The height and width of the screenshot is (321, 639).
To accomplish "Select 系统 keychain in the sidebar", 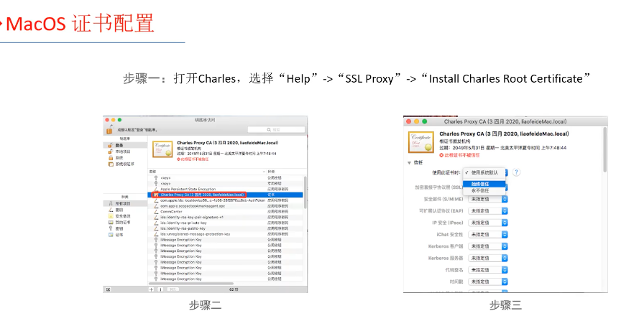I will (x=126, y=158).
